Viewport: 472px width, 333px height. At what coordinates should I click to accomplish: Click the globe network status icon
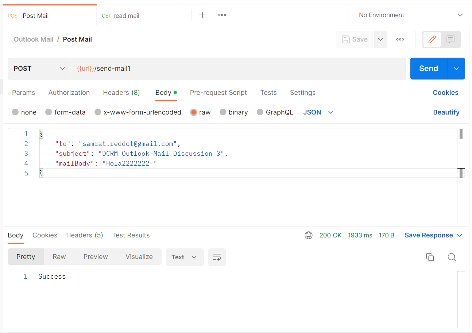[x=309, y=235]
